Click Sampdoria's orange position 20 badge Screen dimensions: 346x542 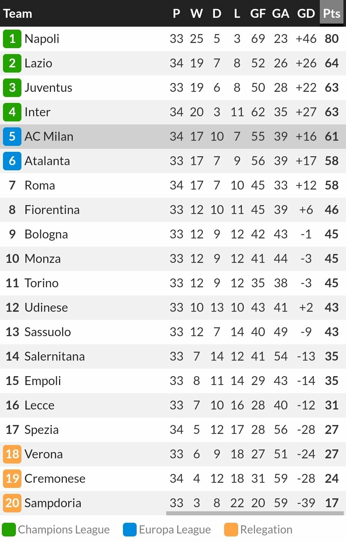[x=12, y=503]
